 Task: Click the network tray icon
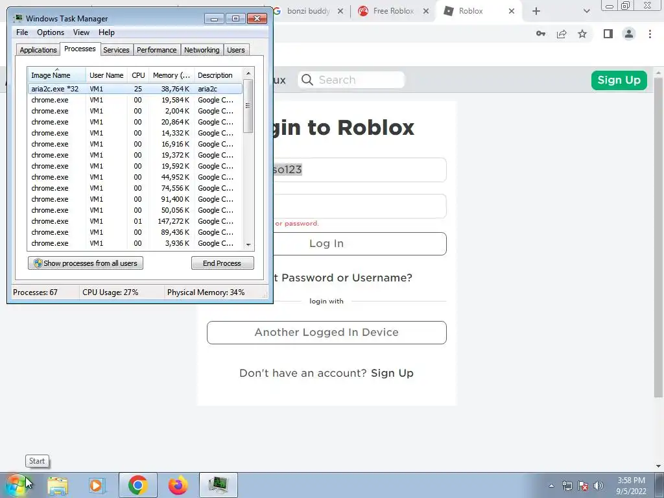click(567, 486)
